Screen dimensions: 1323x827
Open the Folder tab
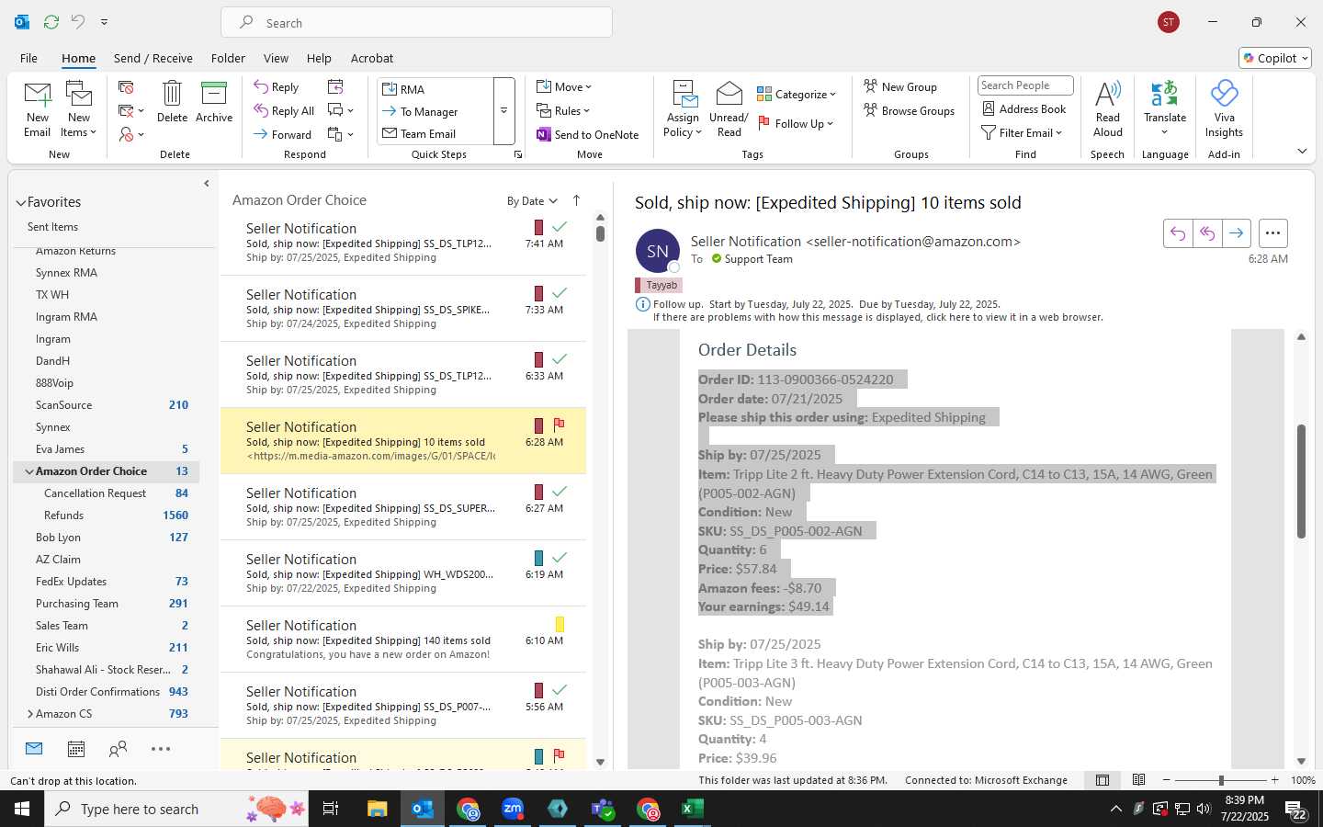click(x=228, y=58)
